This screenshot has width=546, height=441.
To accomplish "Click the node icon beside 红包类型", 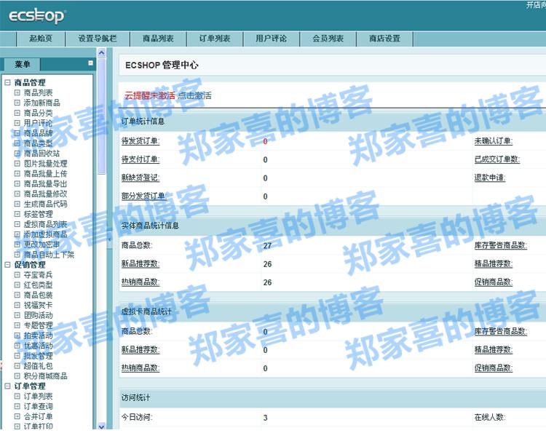I will (17, 285).
